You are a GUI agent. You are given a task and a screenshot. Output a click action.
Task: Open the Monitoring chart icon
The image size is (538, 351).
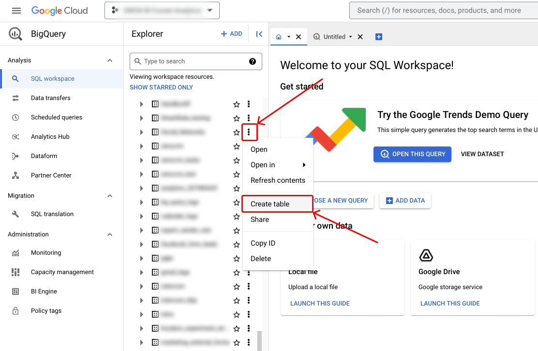pos(15,253)
